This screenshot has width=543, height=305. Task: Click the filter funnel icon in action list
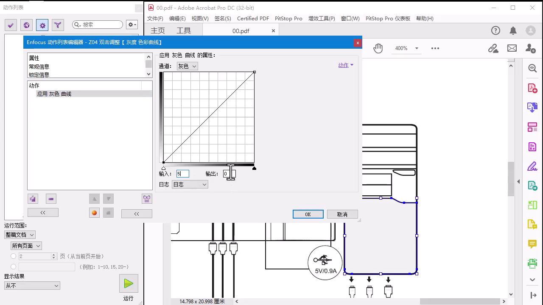click(x=58, y=25)
